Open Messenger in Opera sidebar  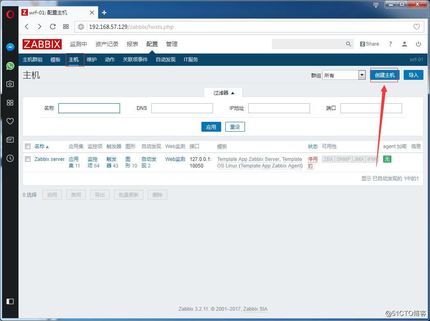tap(10, 47)
